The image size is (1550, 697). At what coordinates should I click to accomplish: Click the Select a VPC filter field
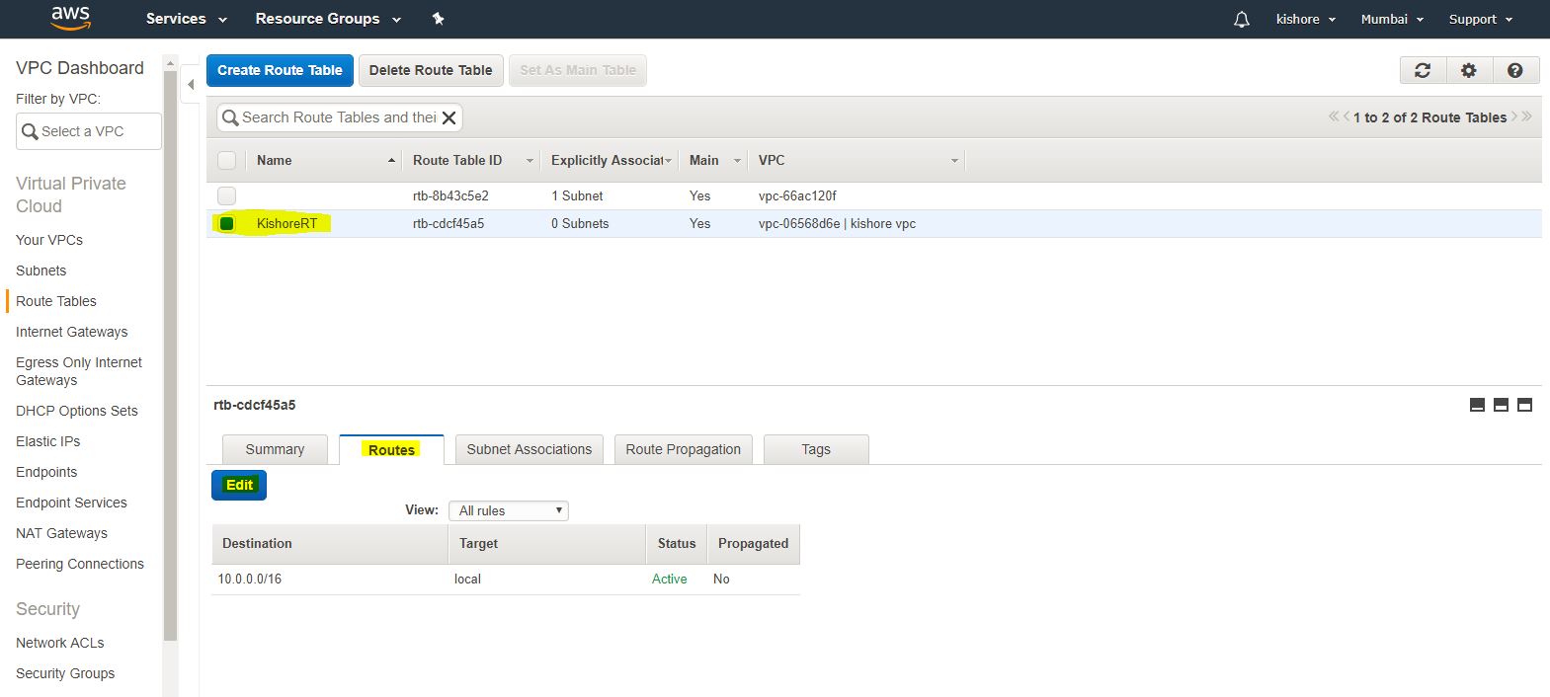pyautogui.click(x=89, y=131)
